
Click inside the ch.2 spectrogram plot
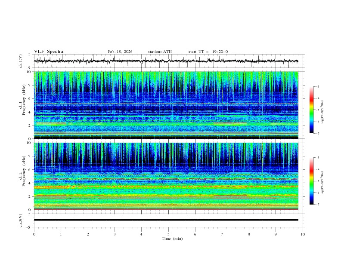[x=166, y=176]
